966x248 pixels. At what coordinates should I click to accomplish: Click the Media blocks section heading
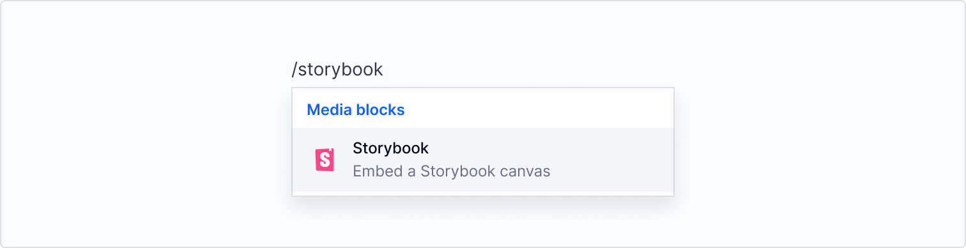click(356, 110)
